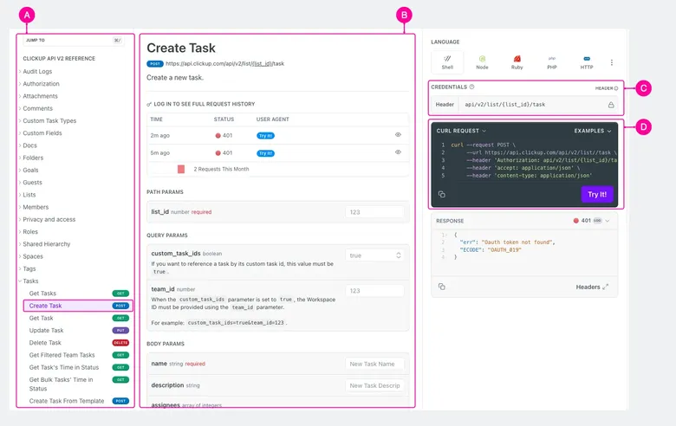Expand the Attachments section
The height and width of the screenshot is (426, 676).
click(x=40, y=96)
